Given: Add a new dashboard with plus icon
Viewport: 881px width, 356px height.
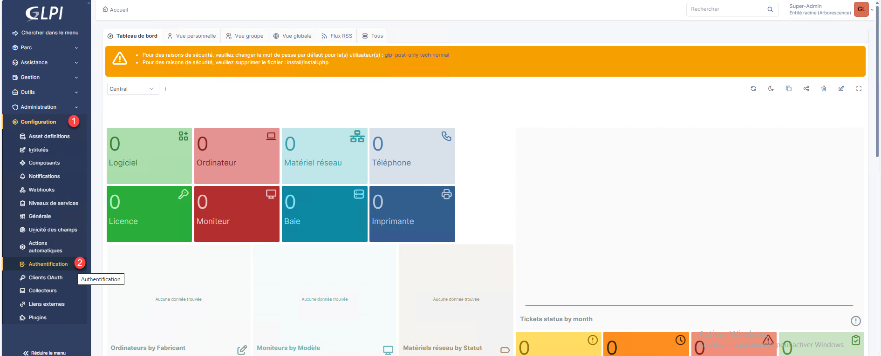Looking at the screenshot, I should [x=165, y=89].
